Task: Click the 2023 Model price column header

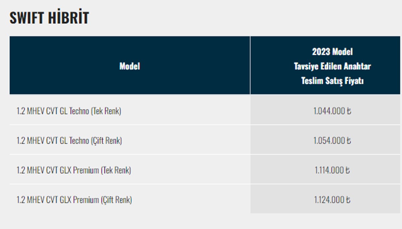Action: click(x=332, y=65)
